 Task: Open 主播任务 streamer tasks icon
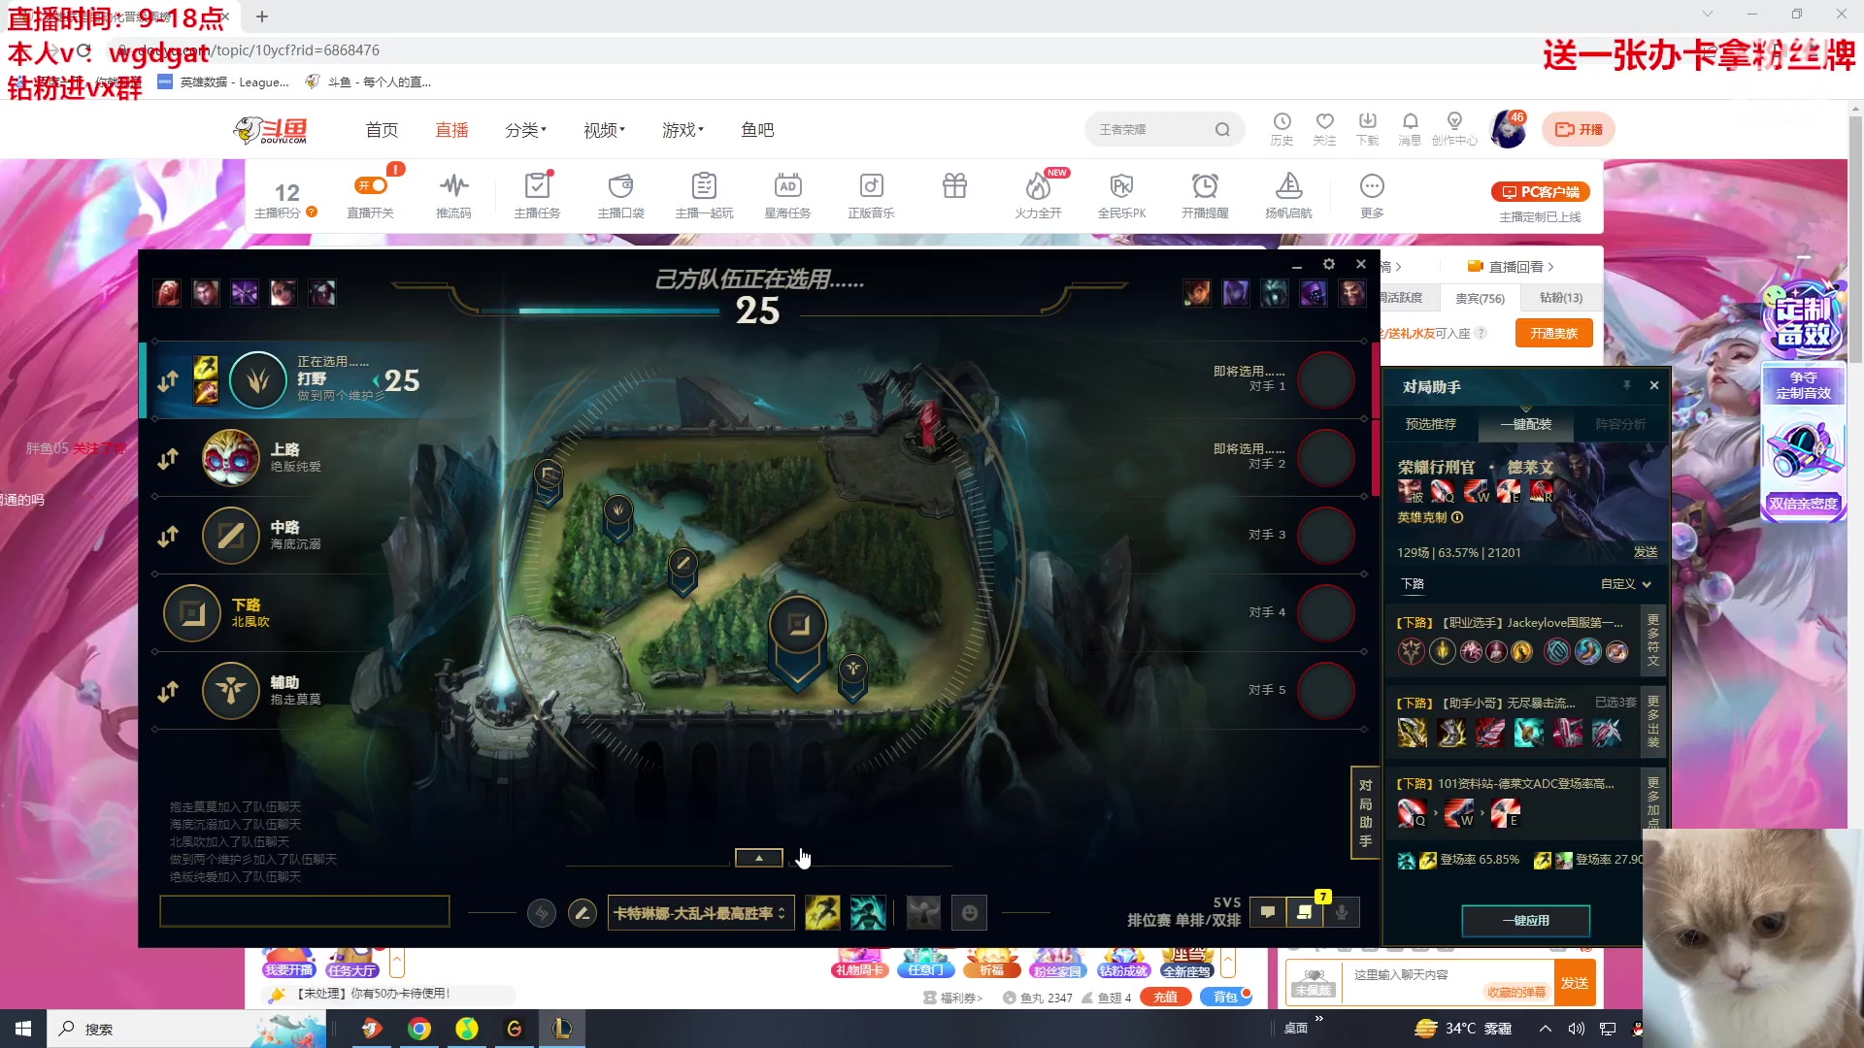537,186
